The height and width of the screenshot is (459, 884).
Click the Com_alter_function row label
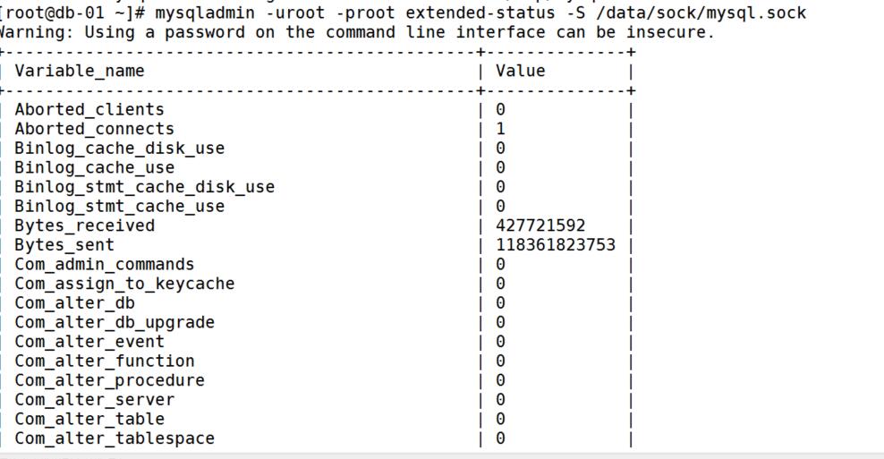(104, 361)
